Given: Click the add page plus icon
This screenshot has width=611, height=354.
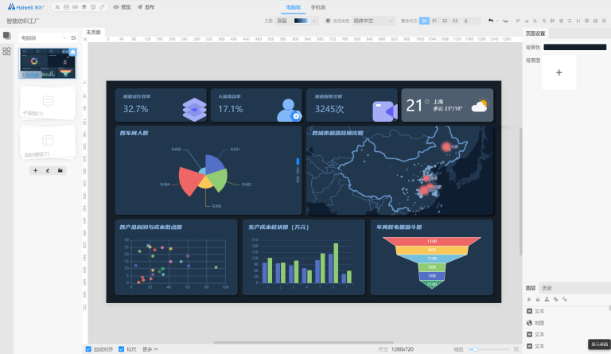Looking at the screenshot, I should [x=36, y=170].
